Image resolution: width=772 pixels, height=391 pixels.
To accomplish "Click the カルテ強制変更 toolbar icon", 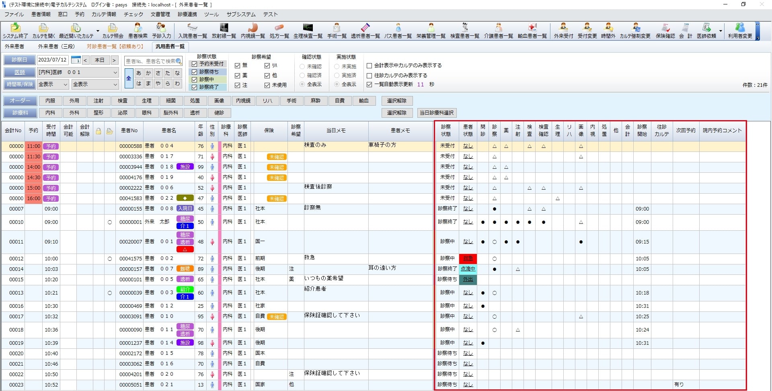I will (x=635, y=31).
